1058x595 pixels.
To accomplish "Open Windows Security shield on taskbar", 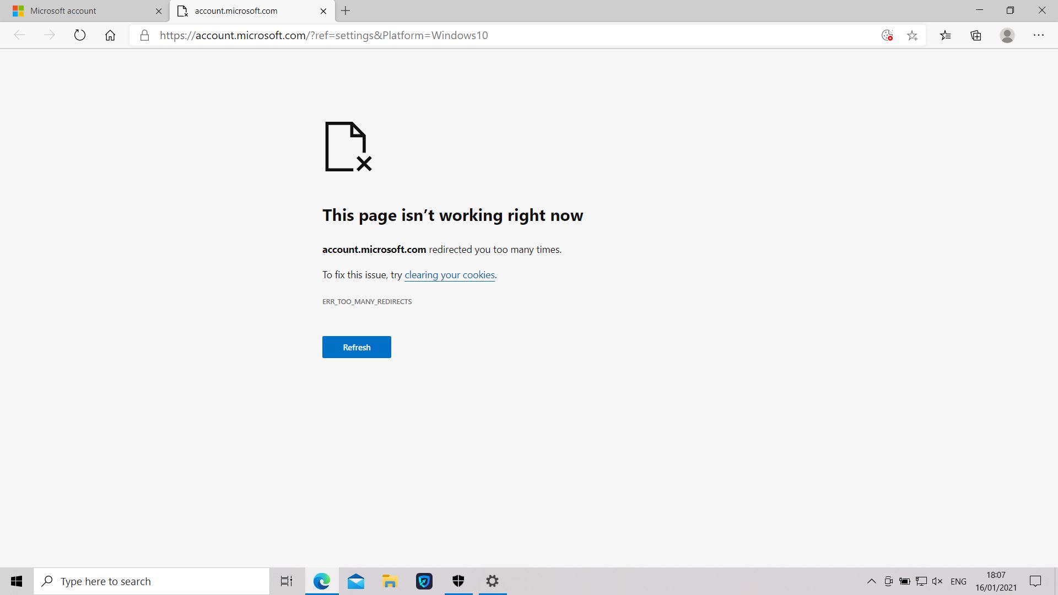I will [458, 581].
